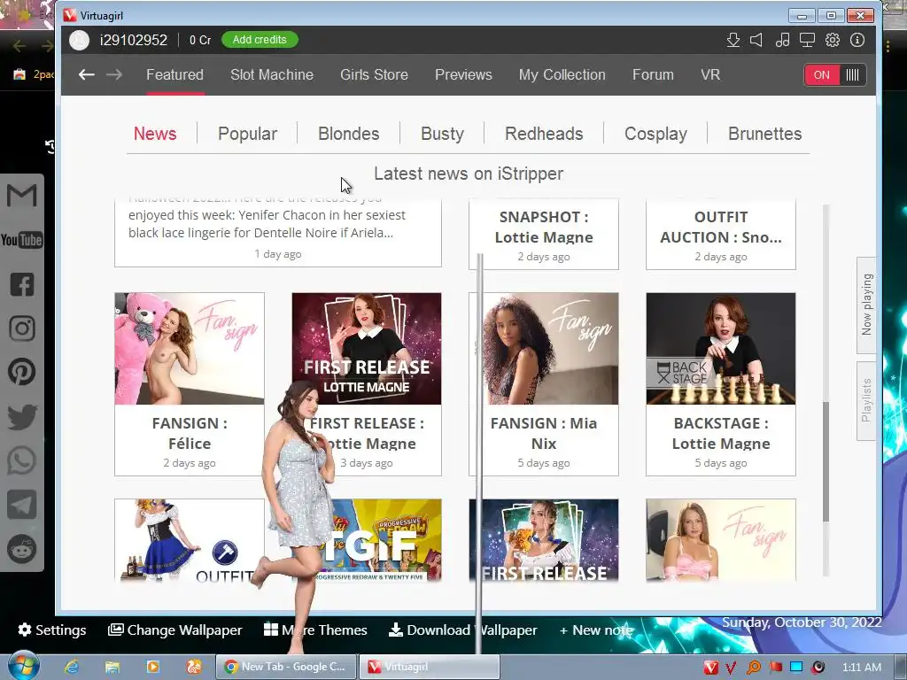This screenshot has height=680, width=907.
Task: Open the file explorer taskbar icon
Action: point(112,667)
